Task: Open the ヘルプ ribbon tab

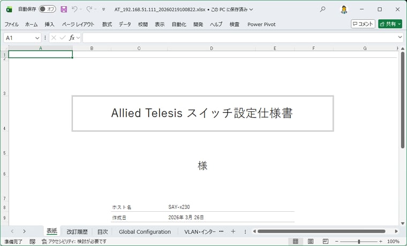Action: pyautogui.click(x=216, y=25)
